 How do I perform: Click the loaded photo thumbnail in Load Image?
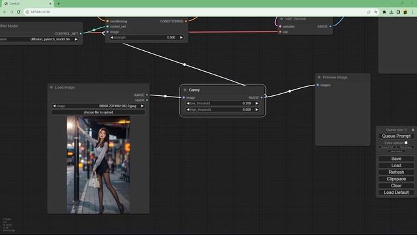click(x=98, y=164)
